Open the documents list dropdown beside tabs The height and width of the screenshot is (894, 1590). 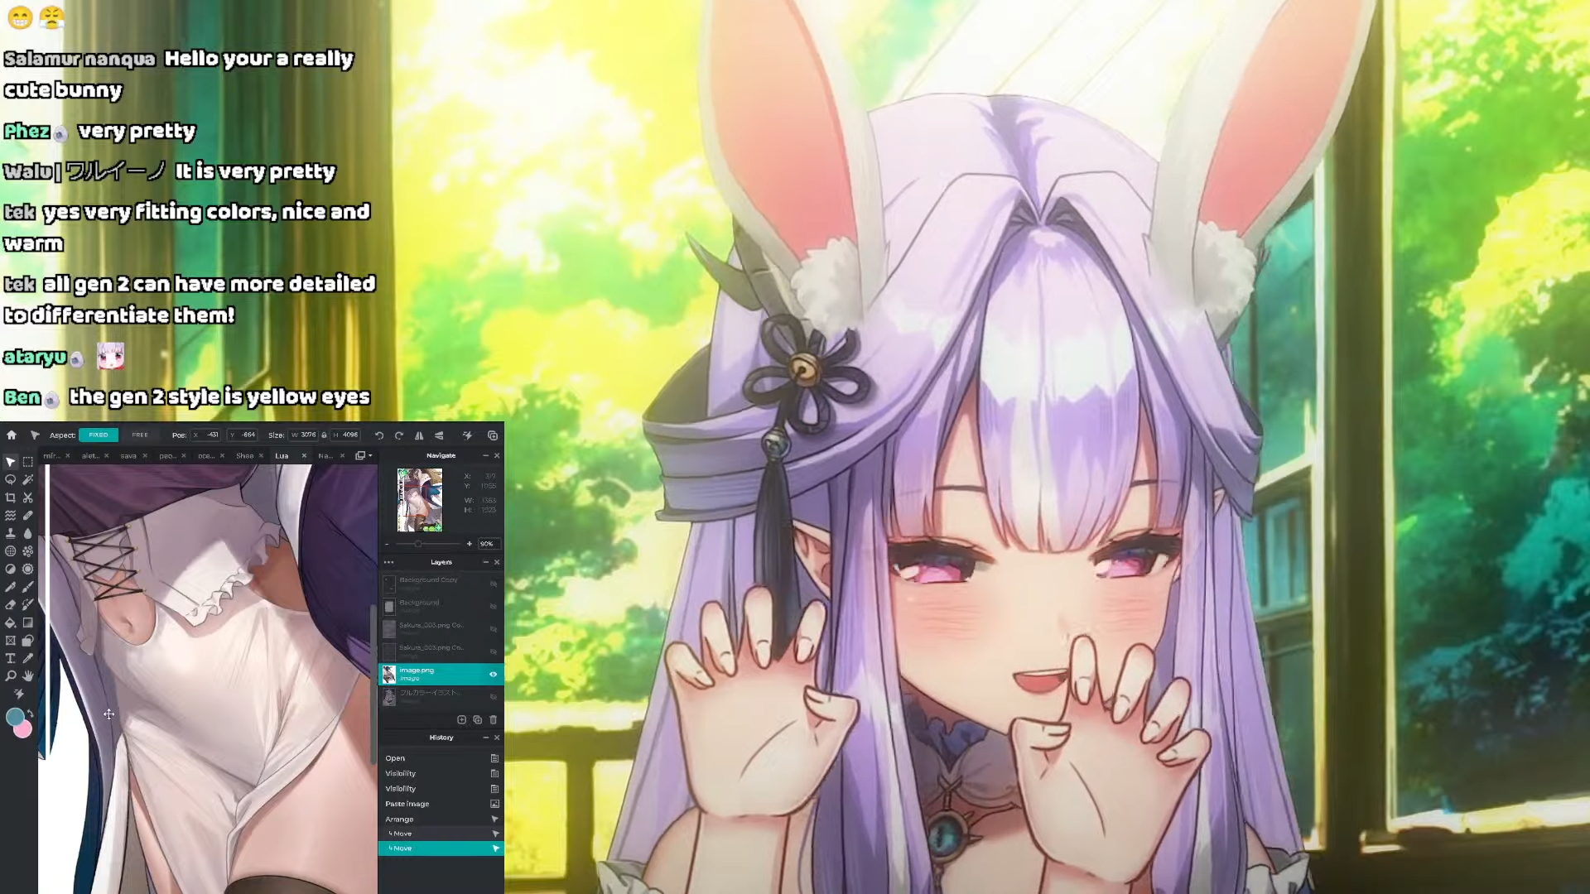pos(364,455)
